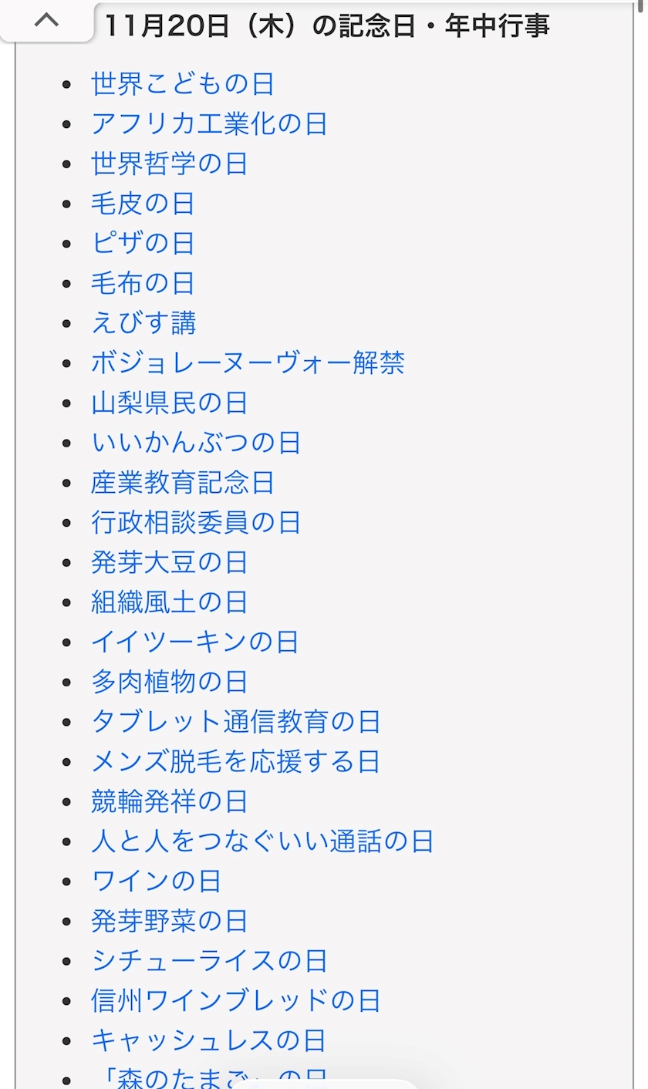Open ボジョレーヌーヴォー解禁 link
Viewport: 648px width, 1089px height.
point(248,363)
